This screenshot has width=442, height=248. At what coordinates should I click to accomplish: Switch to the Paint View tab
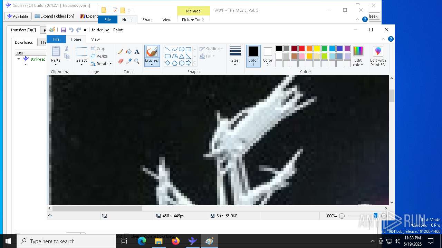coord(95,39)
